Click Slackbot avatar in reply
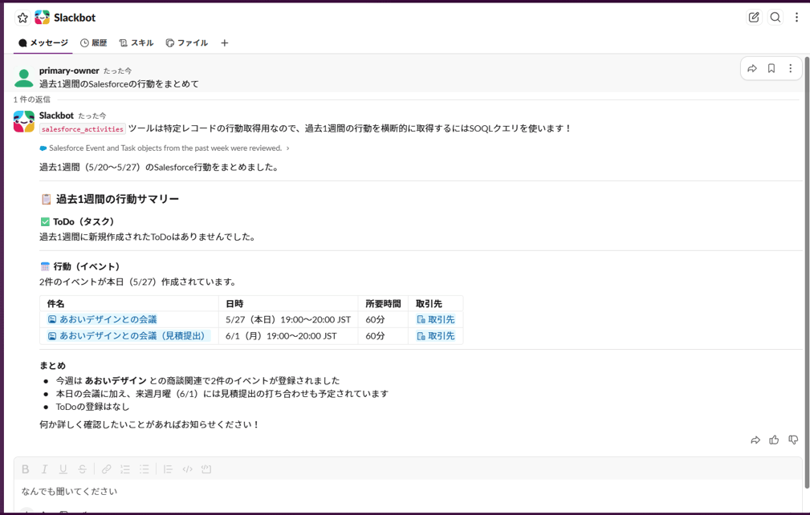810x515 pixels. [24, 122]
